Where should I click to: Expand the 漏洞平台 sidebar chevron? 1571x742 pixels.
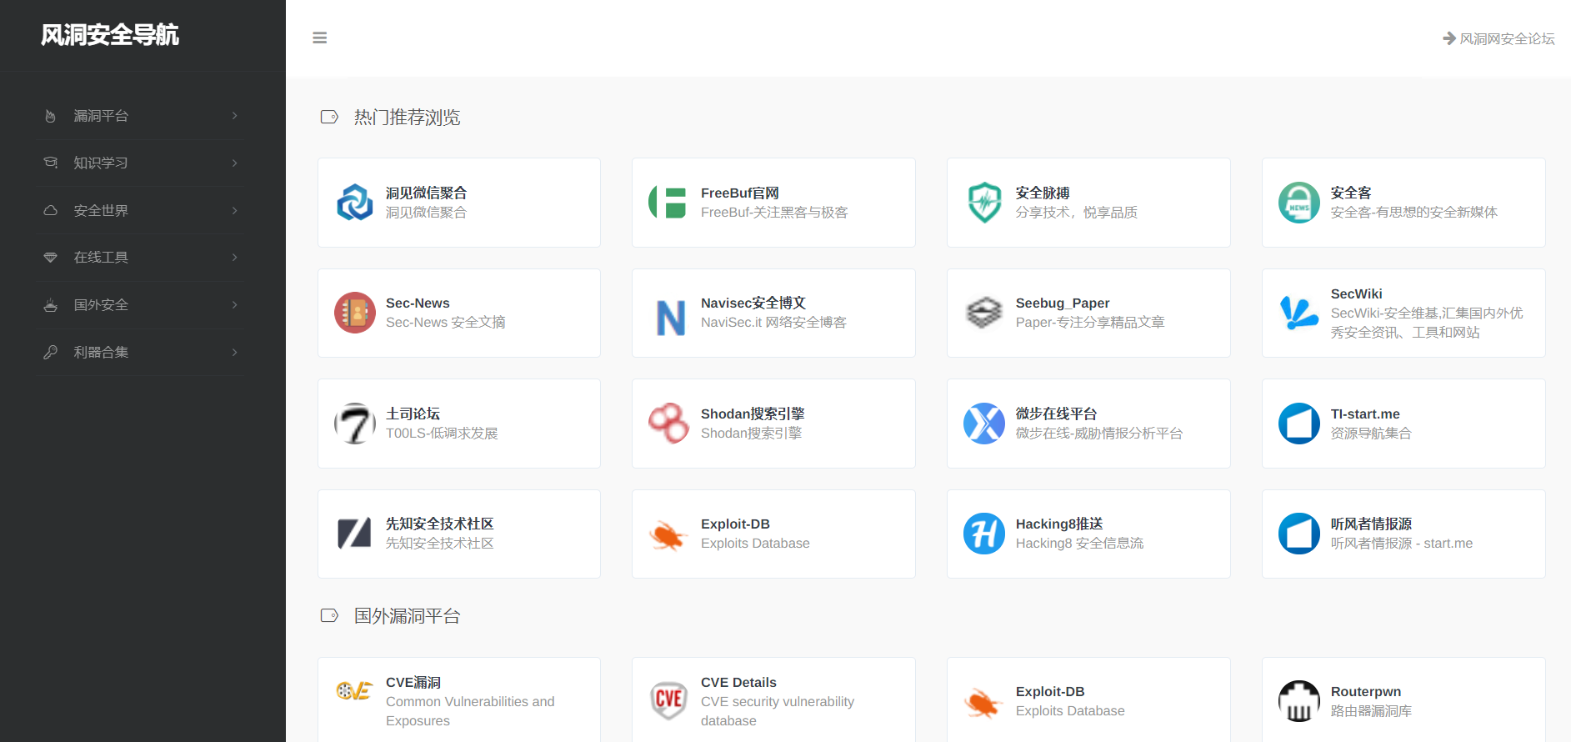(235, 116)
